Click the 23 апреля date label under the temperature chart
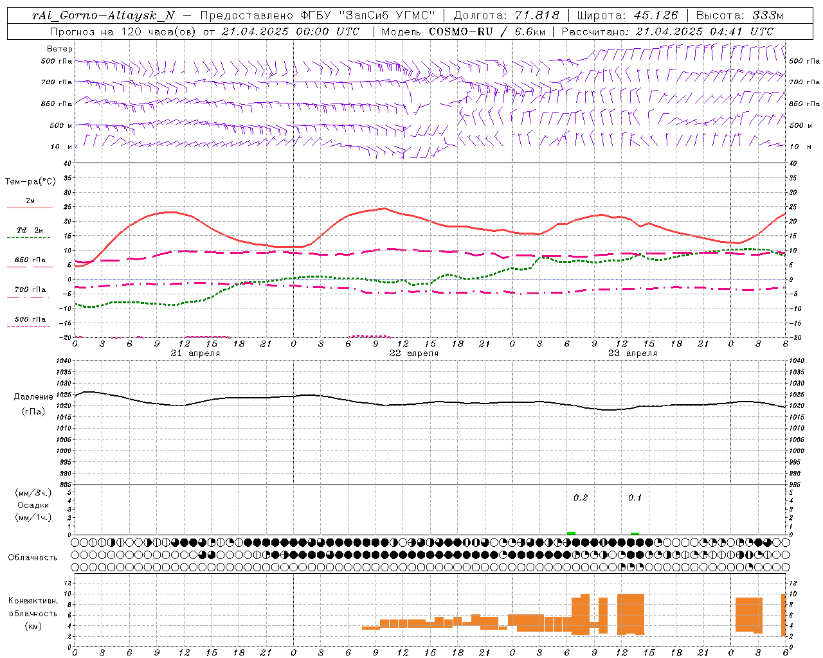823x658 pixels. [x=633, y=353]
